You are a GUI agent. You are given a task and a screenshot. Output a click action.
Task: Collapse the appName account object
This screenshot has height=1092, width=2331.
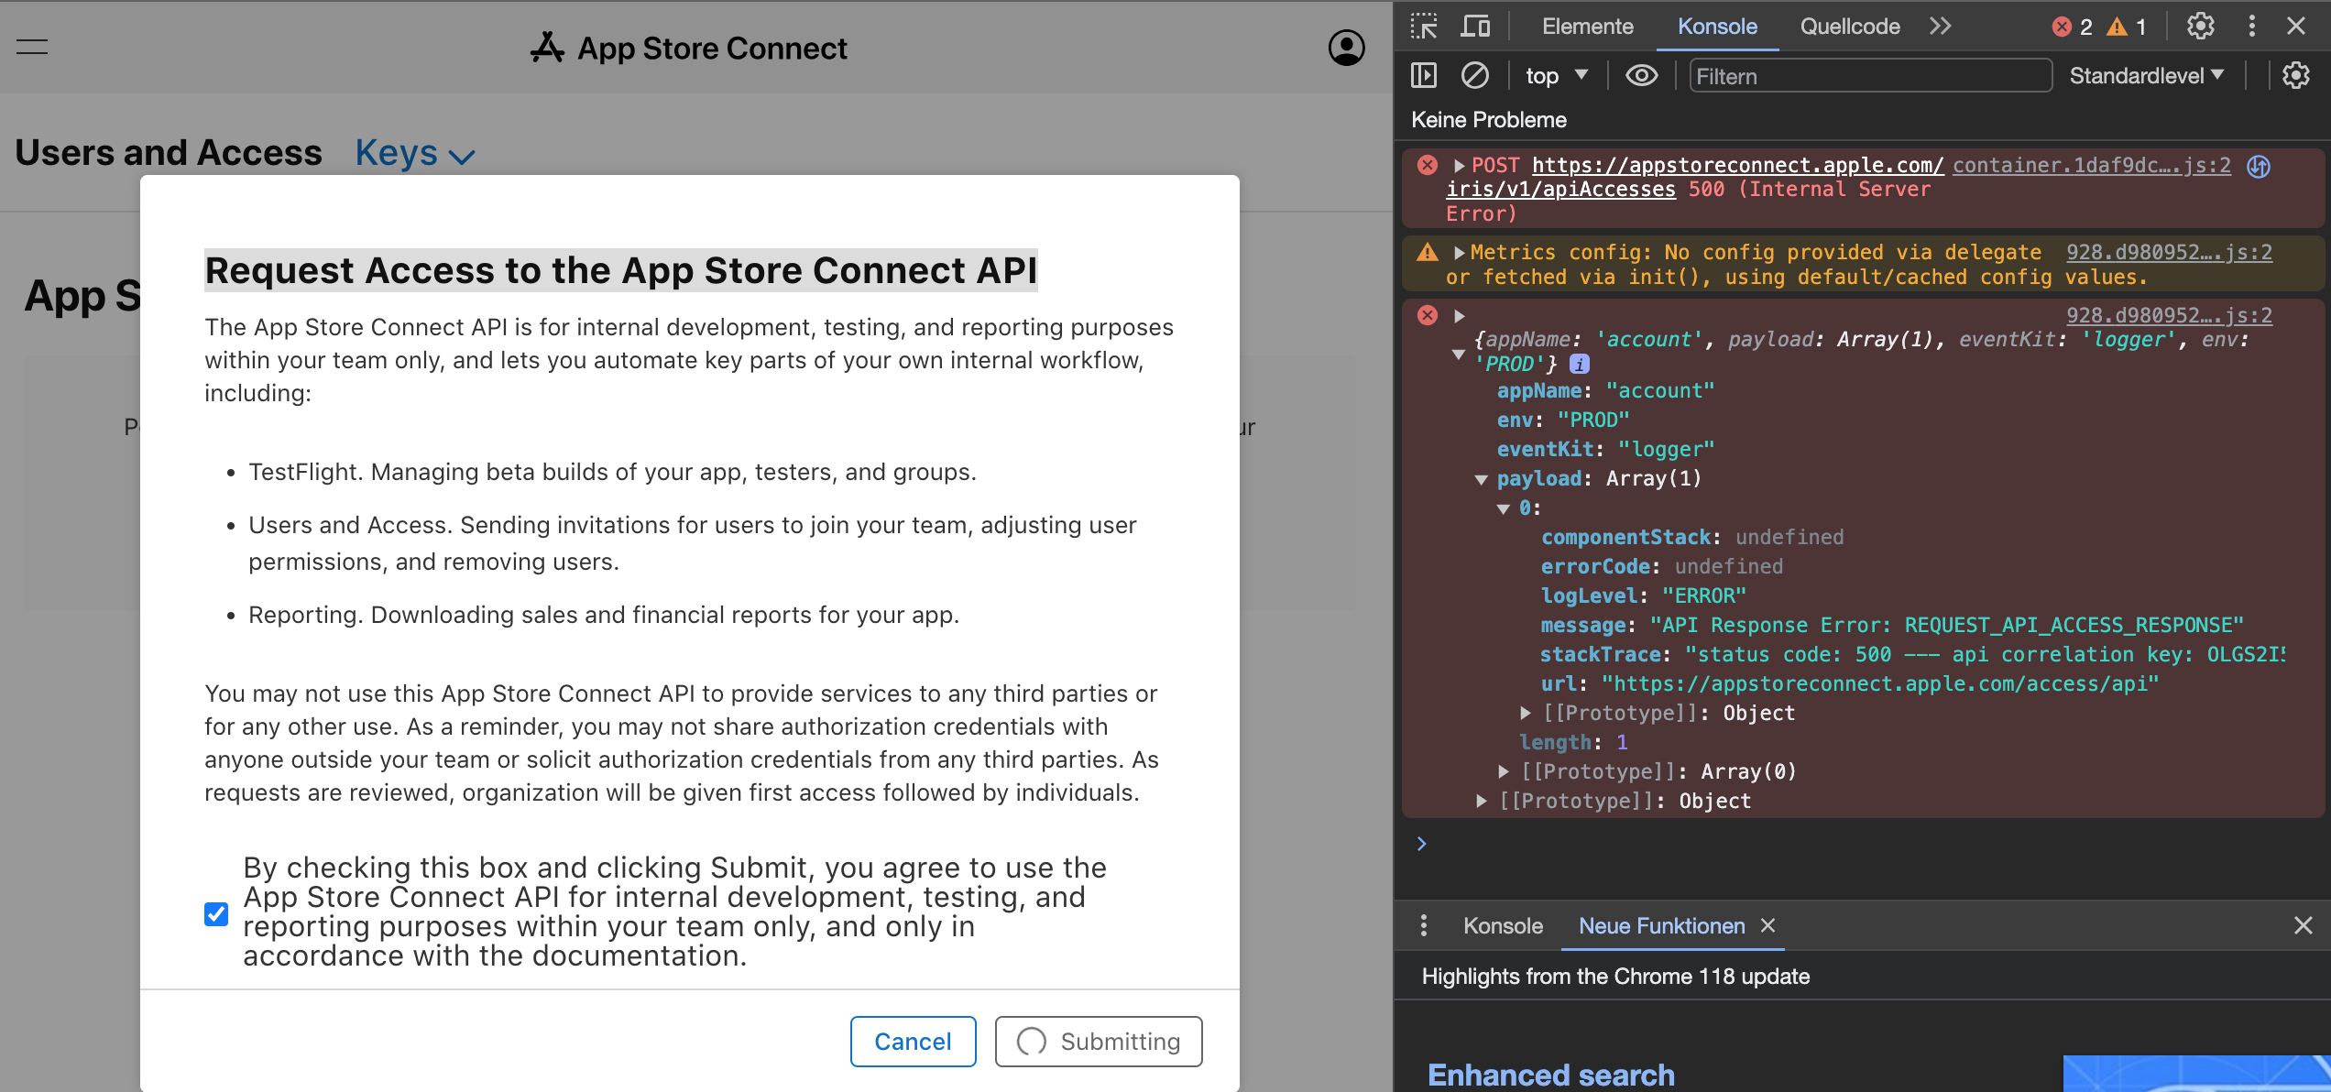tap(1458, 355)
